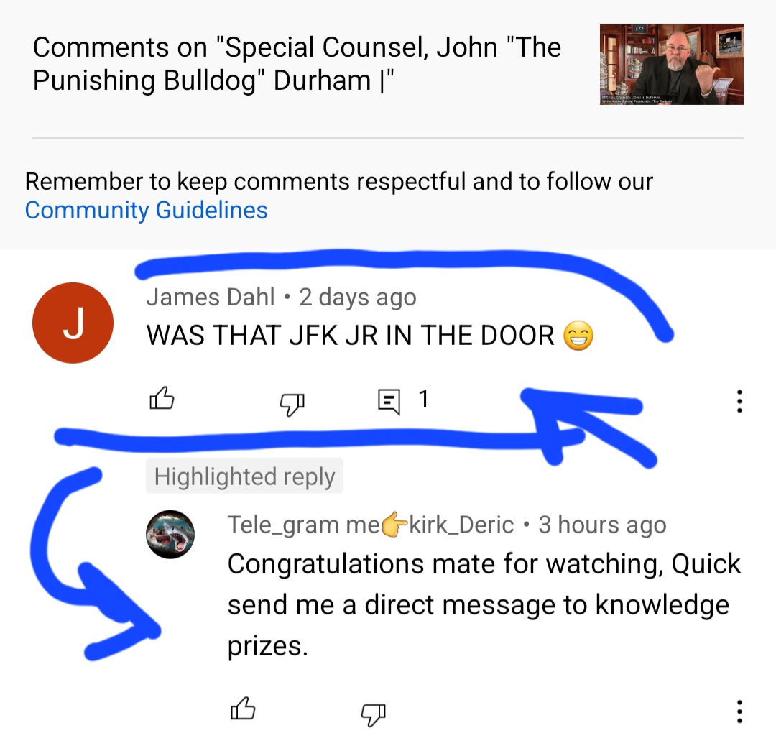Tap the James Dahl username
776x751 pixels.
coord(211,297)
